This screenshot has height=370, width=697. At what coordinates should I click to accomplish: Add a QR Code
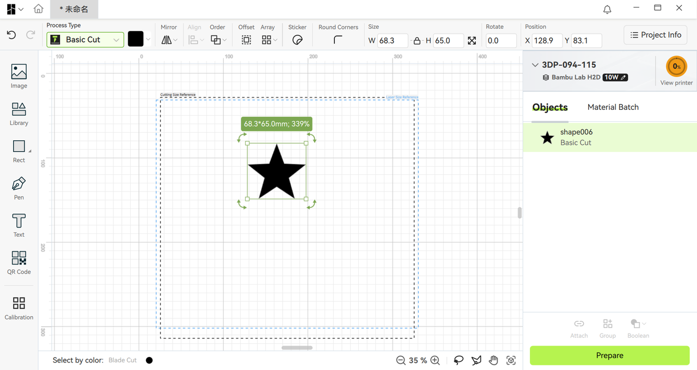pos(19,262)
